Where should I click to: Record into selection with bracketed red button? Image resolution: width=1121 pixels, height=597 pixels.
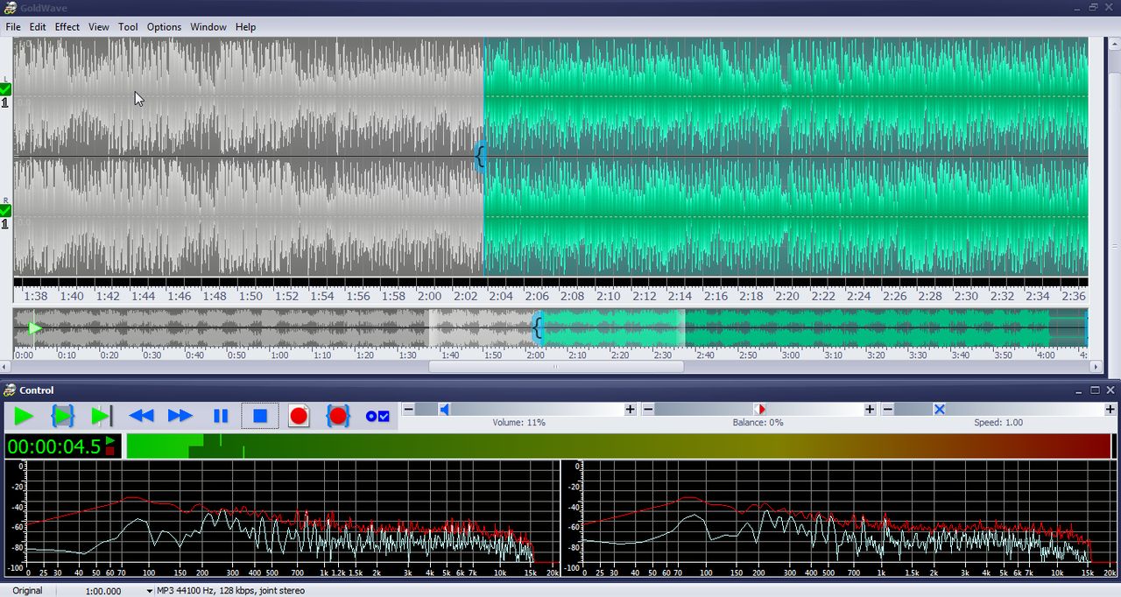coord(338,417)
